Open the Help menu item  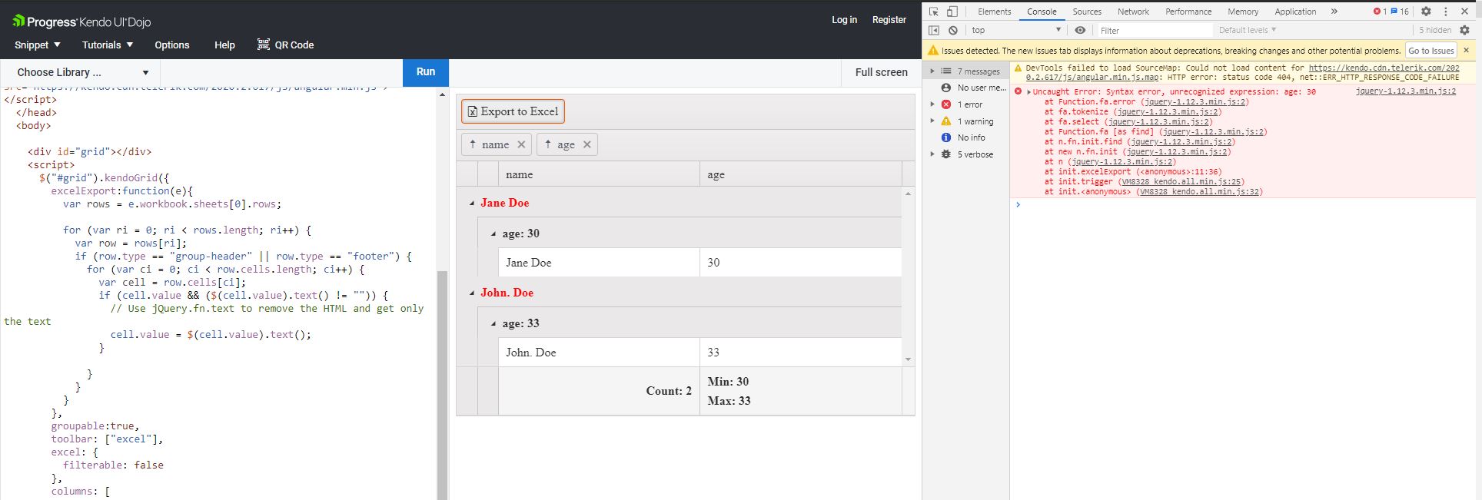pyautogui.click(x=224, y=45)
